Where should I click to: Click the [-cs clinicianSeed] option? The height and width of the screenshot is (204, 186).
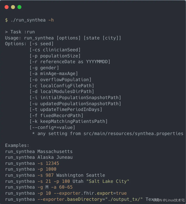tap(55, 50)
